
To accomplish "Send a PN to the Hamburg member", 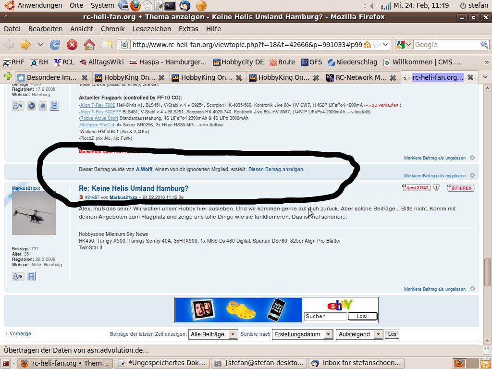I will [x=18, y=106].
